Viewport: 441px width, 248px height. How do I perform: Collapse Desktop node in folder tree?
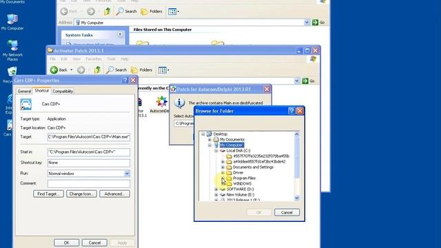(203, 134)
